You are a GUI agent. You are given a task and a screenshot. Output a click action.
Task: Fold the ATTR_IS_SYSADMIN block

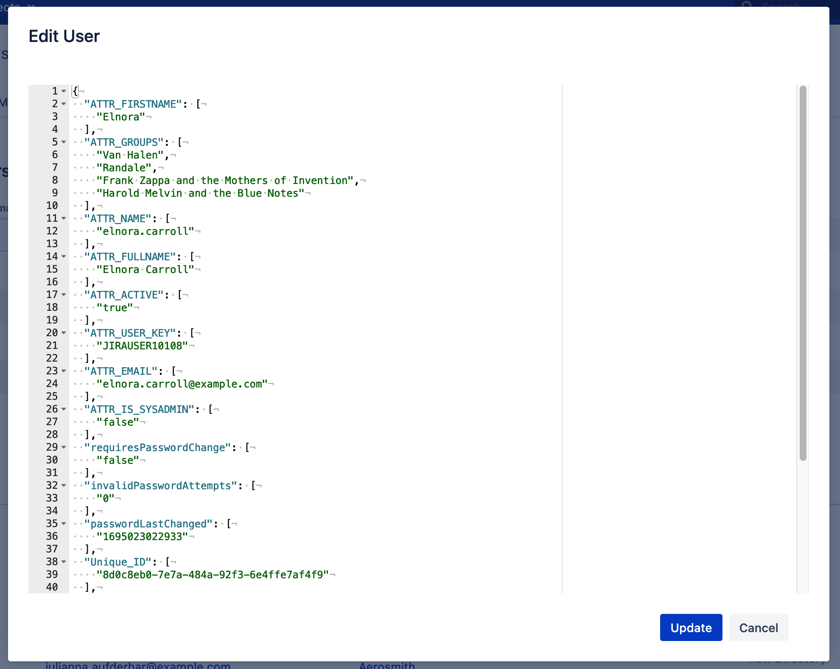64,409
